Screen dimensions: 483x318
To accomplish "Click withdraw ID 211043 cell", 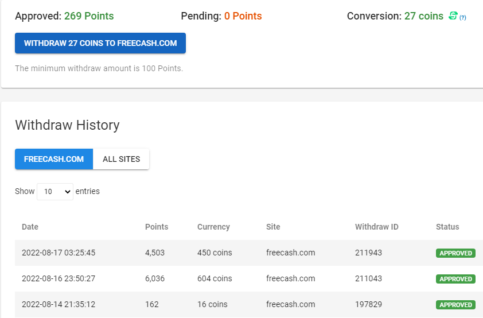I will coord(368,278).
